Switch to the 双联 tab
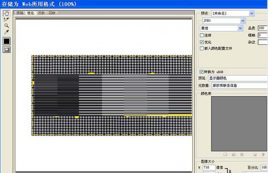 [41, 13]
